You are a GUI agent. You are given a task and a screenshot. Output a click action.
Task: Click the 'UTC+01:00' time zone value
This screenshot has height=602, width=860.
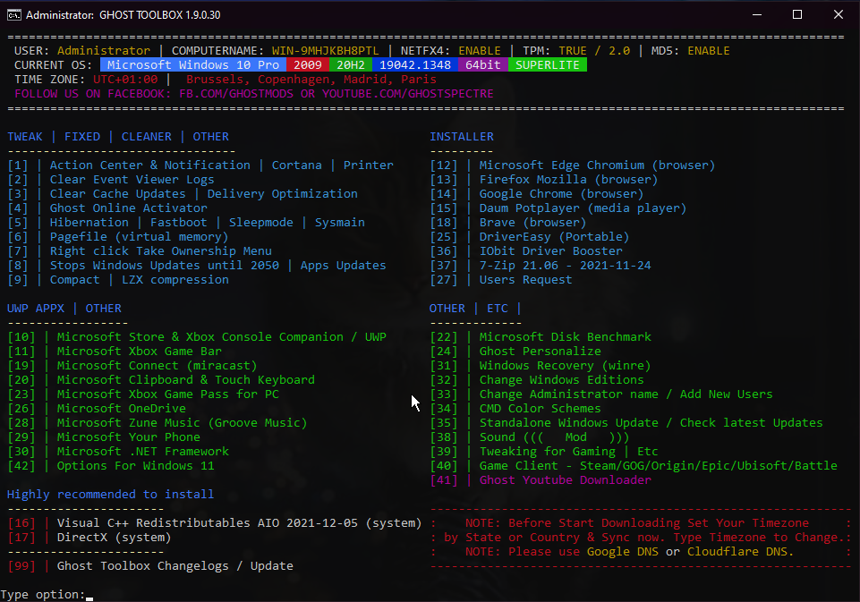pos(125,79)
